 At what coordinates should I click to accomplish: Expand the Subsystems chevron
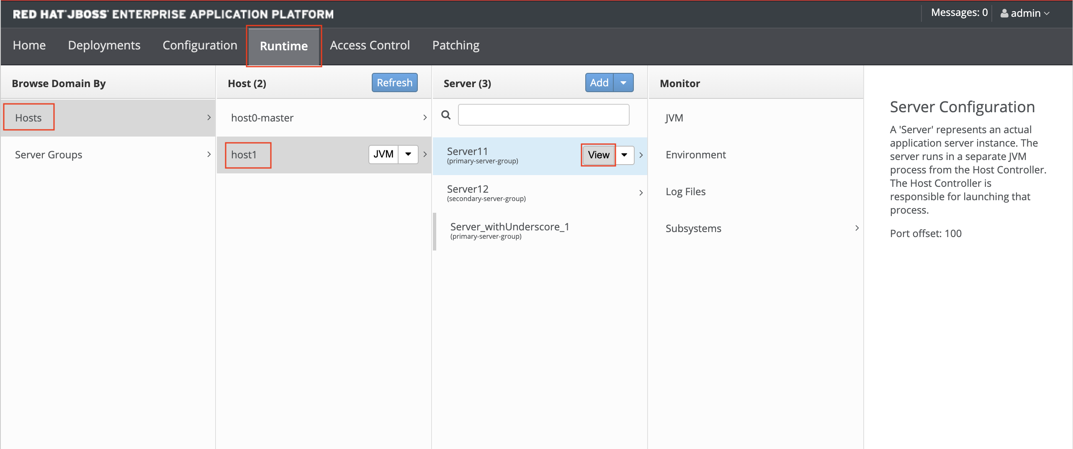(x=857, y=228)
